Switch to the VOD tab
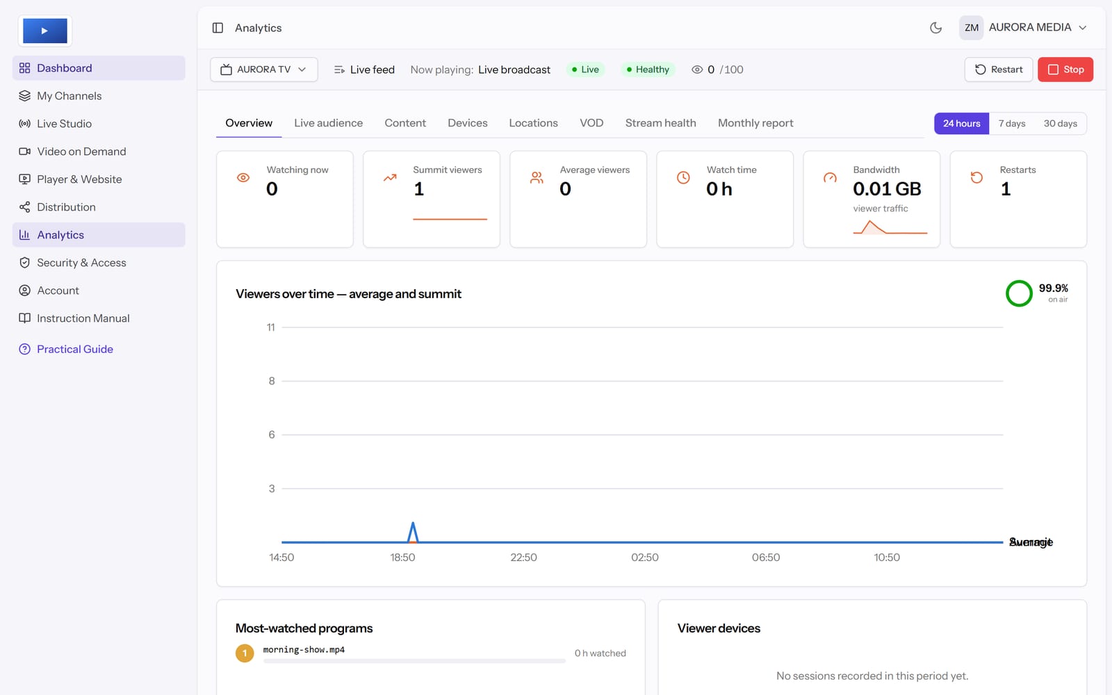Viewport: 1112px width, 695px height. (x=591, y=123)
